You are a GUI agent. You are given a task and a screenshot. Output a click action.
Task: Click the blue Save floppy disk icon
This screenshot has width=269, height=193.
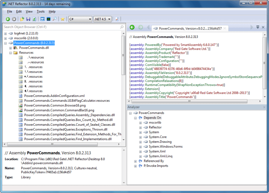coord(28,19)
